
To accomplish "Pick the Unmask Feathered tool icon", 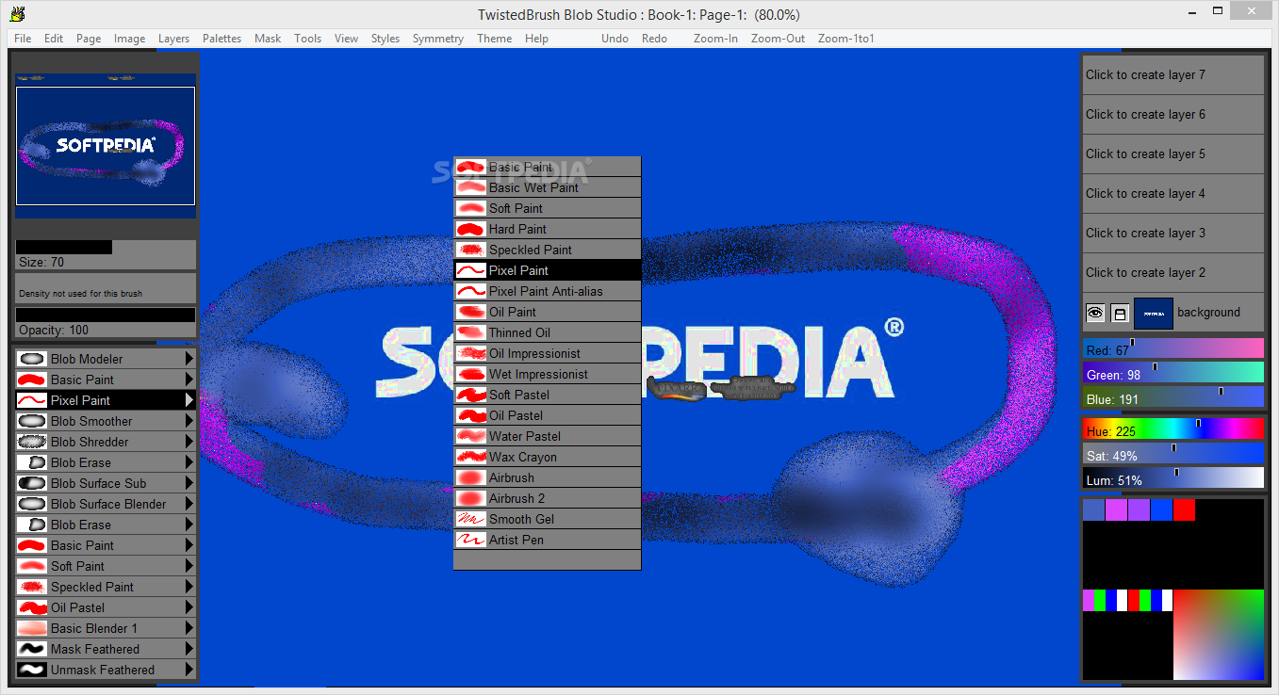I will click(32, 670).
